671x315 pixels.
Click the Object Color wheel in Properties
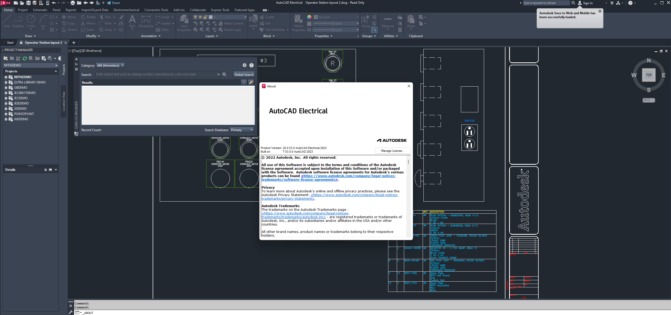pyautogui.click(x=309, y=17)
